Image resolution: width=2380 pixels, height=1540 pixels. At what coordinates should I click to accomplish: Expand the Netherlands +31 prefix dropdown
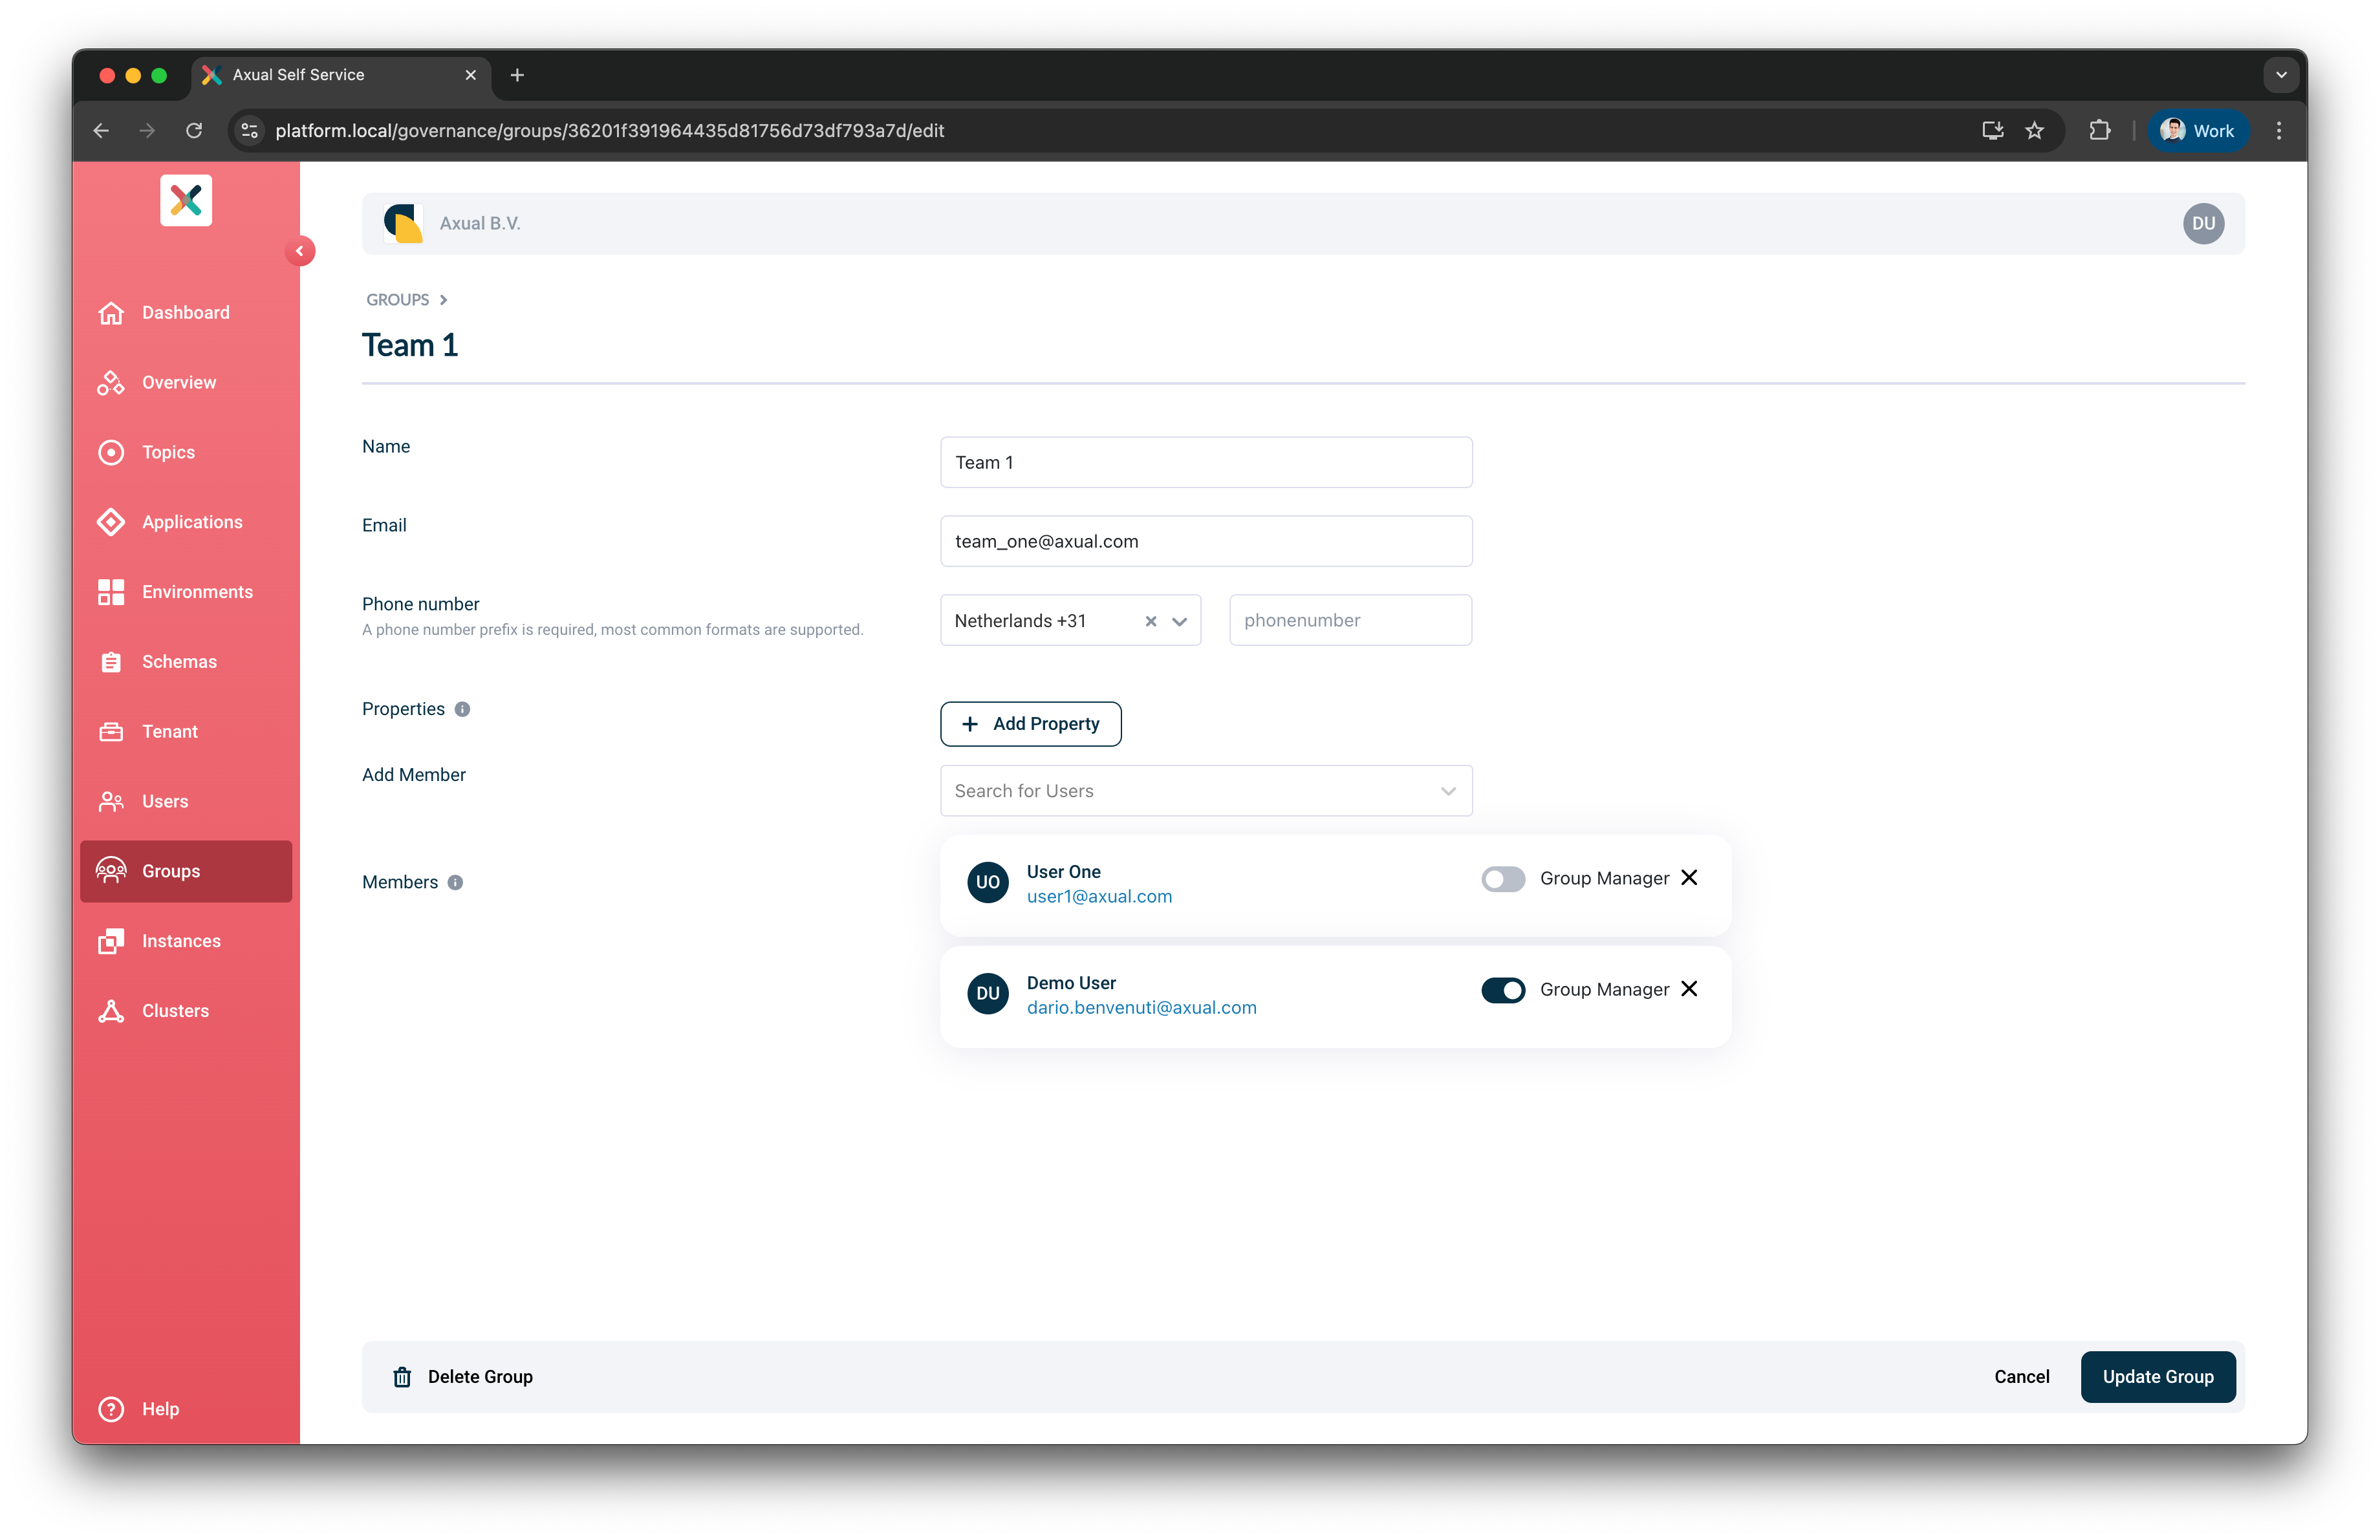point(1180,621)
